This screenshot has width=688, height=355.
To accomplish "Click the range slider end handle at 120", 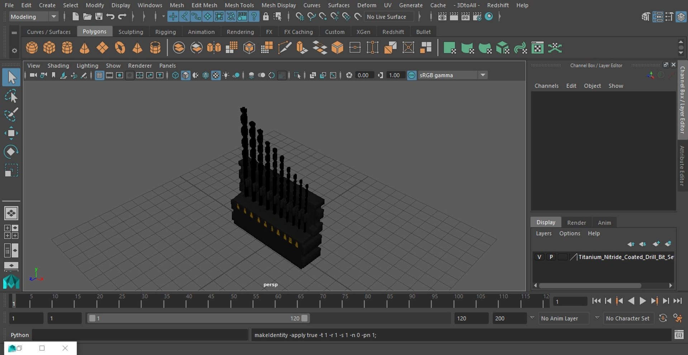I will pyautogui.click(x=305, y=318).
